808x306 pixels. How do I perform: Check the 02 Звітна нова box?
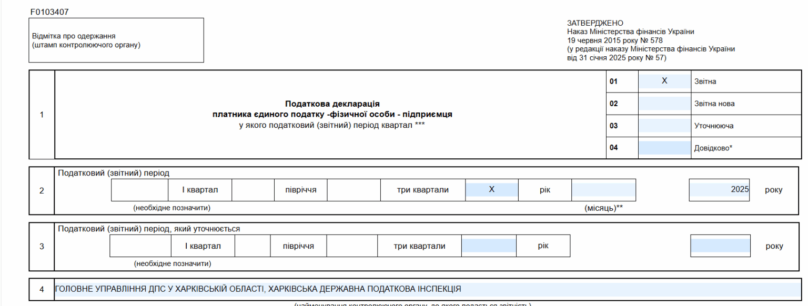click(x=664, y=104)
